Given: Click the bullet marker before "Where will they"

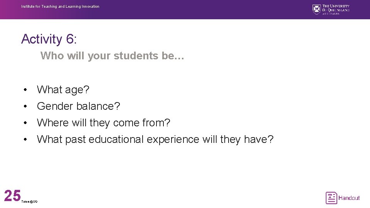Looking at the screenshot, I should coord(25,123).
